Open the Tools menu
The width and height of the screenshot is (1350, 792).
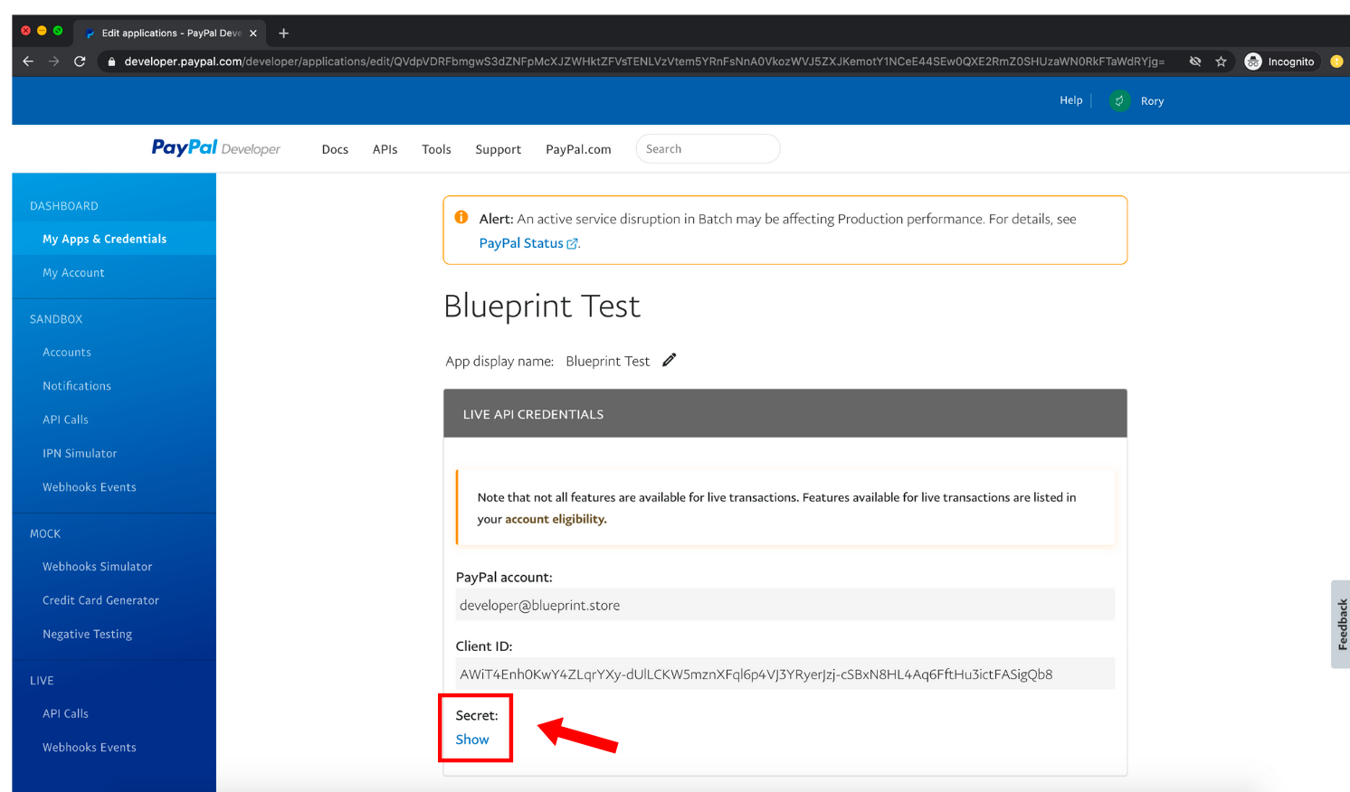(436, 149)
